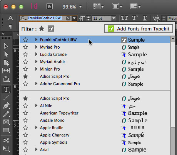The height and width of the screenshot is (155, 177).
Task: Expand the Al Nile font family
Action: (36, 106)
